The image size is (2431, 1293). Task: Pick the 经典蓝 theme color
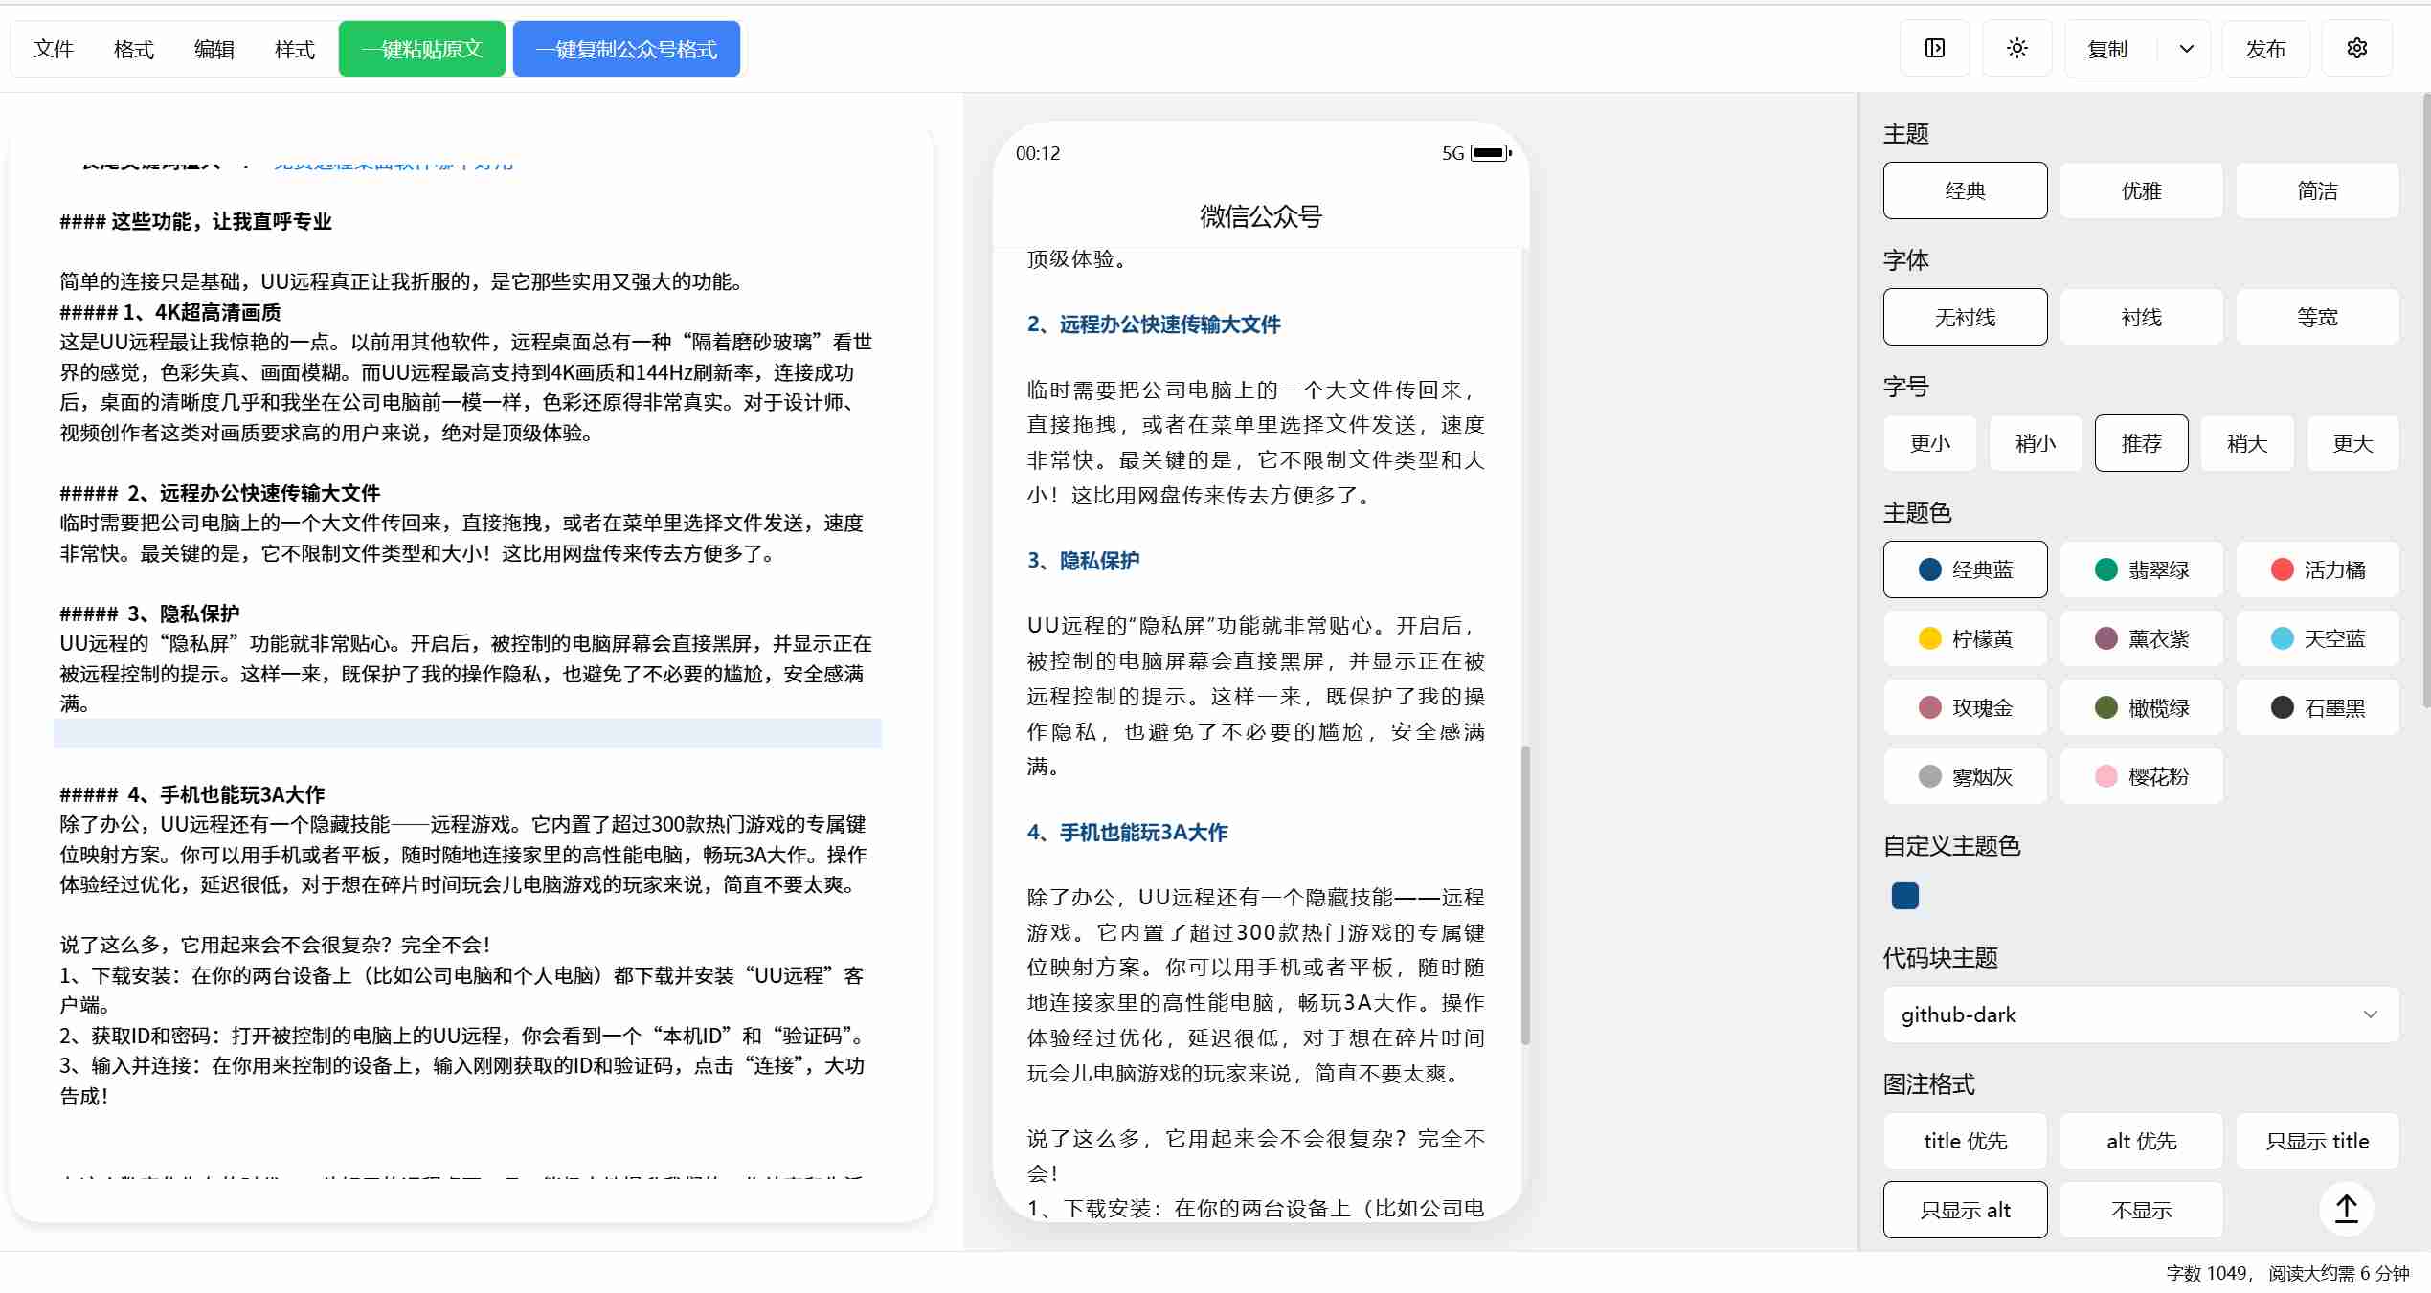(1965, 569)
